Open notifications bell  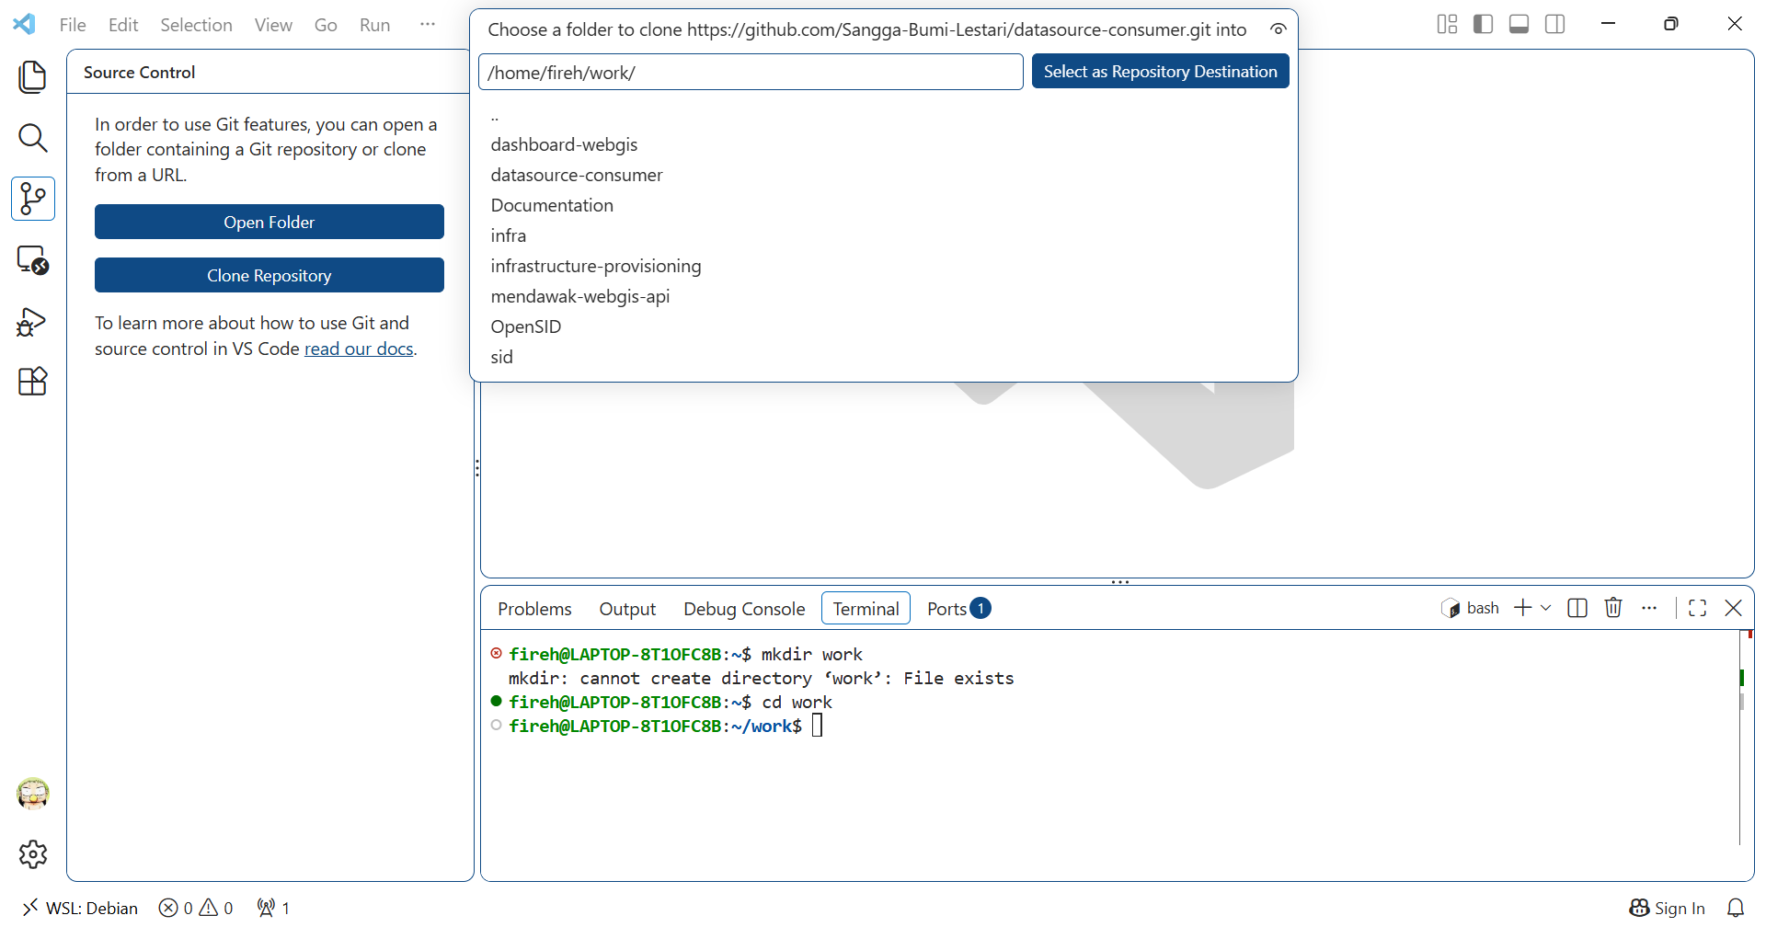tap(1736, 908)
